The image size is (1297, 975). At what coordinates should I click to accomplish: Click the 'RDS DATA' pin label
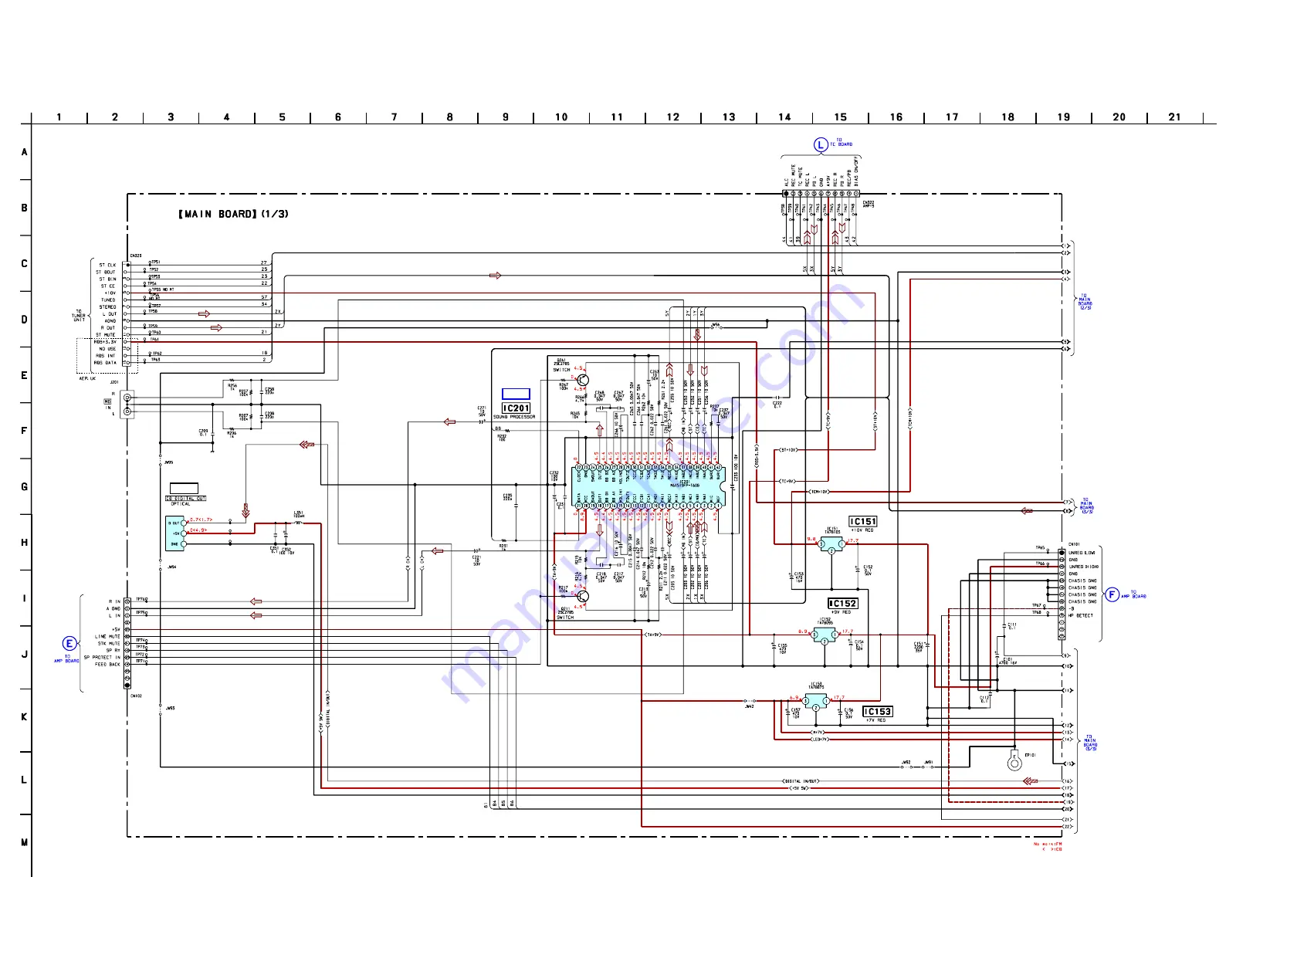coord(105,363)
